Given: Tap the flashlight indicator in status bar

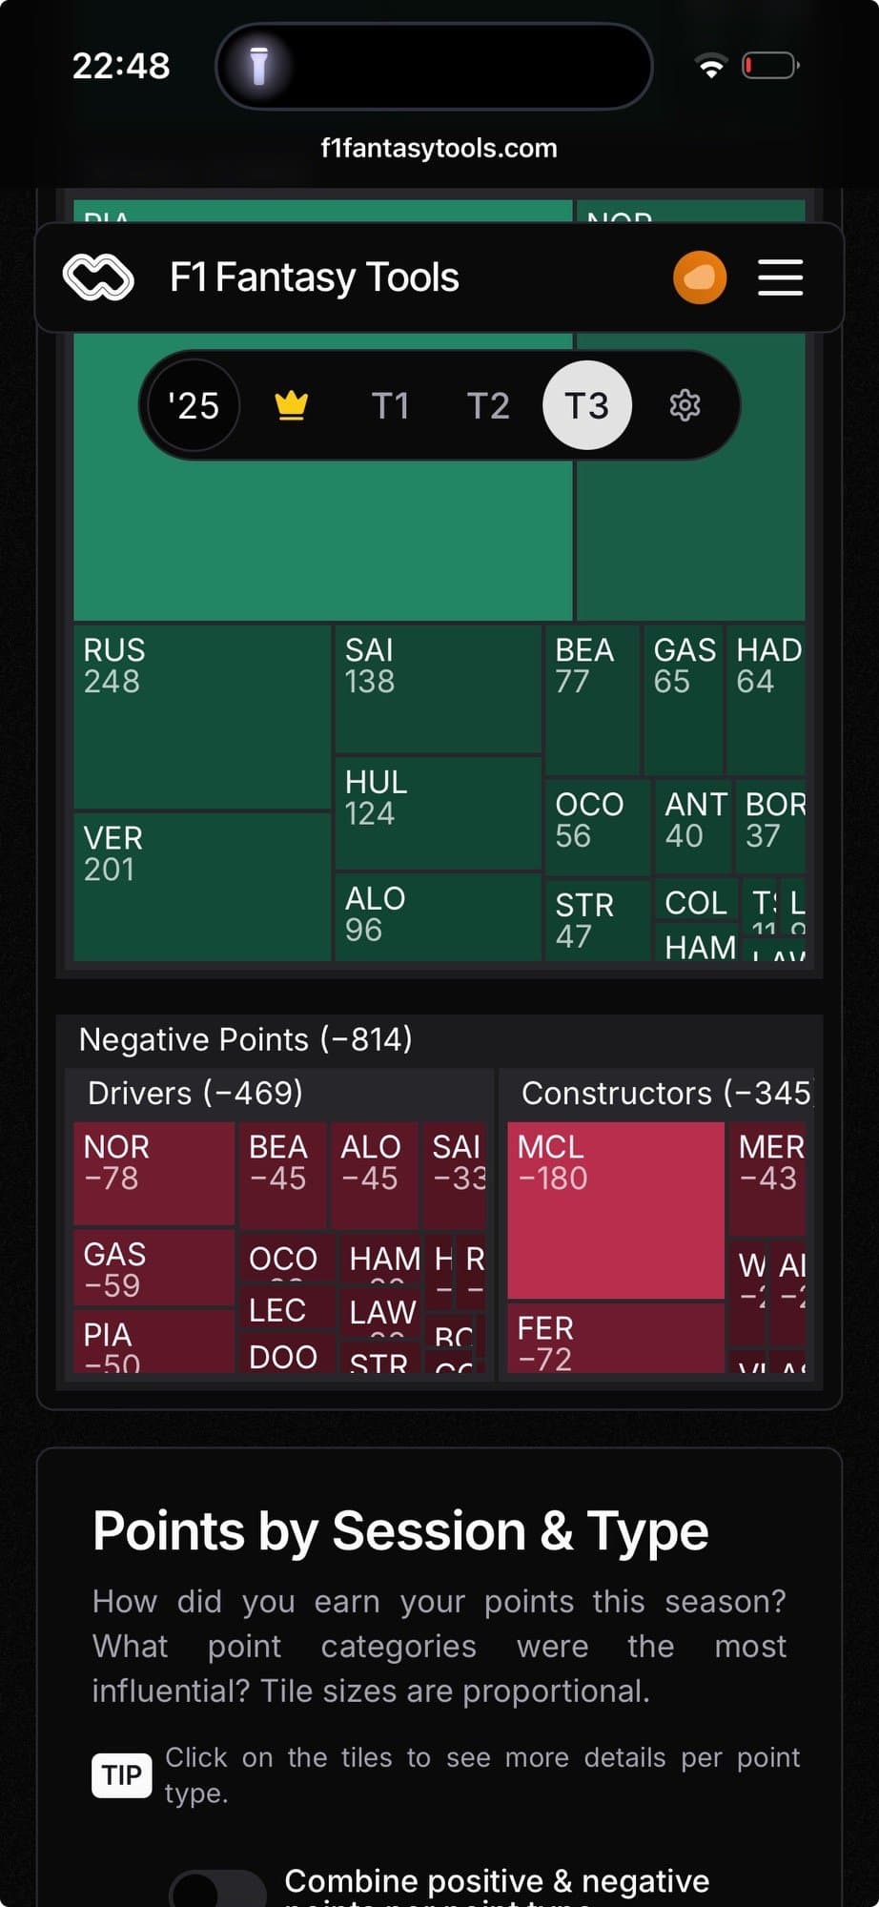Looking at the screenshot, I should click(258, 66).
